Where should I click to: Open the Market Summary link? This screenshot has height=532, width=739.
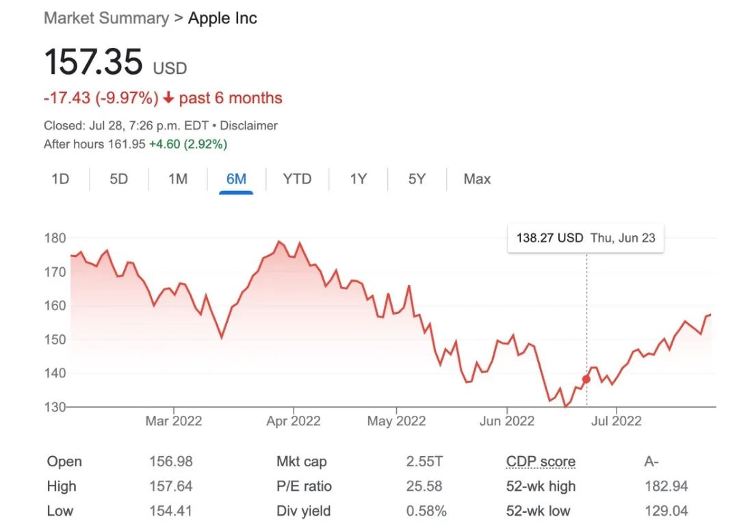[x=106, y=18]
